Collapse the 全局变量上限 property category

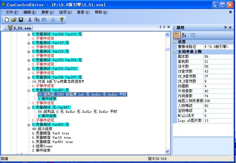click(175, 52)
